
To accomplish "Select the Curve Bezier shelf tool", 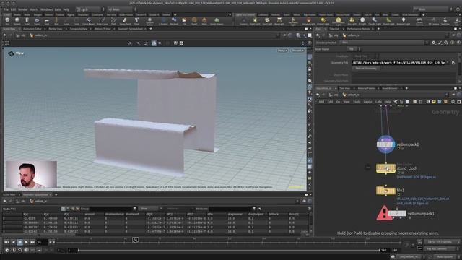I will pos(88,21).
